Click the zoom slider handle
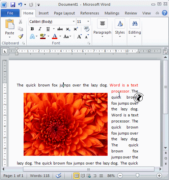169x180 pixels. tap(137, 175)
